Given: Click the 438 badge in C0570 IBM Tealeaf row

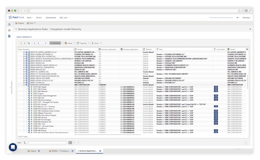Looking at the screenshot, I should (x=216, y=87).
